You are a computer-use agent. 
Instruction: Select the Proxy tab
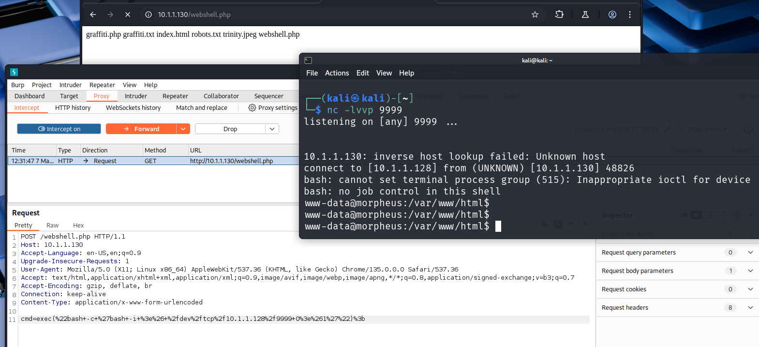(102, 96)
